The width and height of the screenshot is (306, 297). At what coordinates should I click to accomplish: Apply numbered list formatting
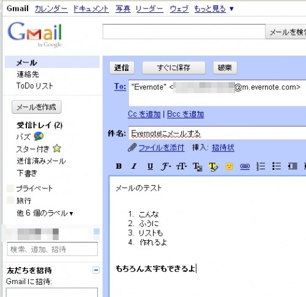click(x=261, y=166)
